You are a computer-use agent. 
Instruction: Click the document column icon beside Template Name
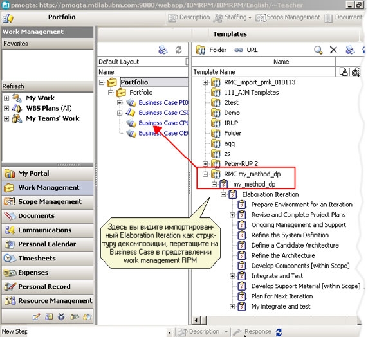tap(344, 72)
